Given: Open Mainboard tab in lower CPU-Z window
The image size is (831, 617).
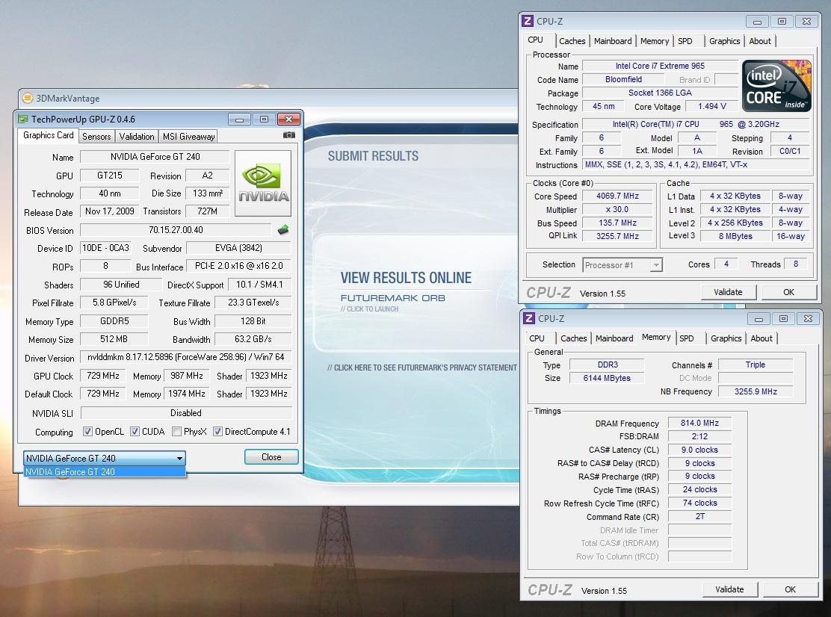Looking at the screenshot, I should pos(614,338).
